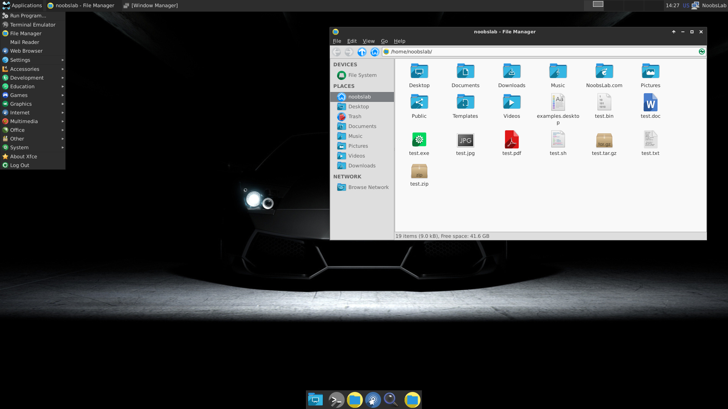The height and width of the screenshot is (409, 728).
Task: Launch the terminal from the bottom dock
Action: point(336,400)
